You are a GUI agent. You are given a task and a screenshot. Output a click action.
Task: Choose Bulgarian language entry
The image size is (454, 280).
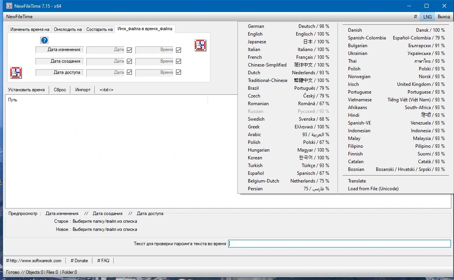click(x=396, y=46)
